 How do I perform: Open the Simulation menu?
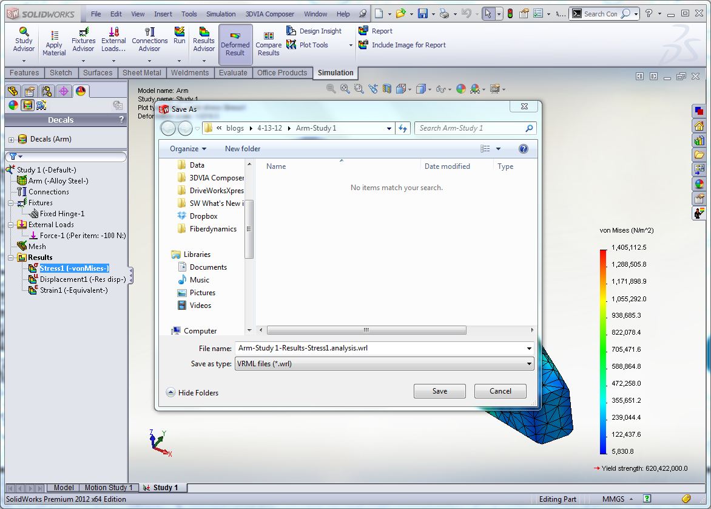tap(221, 14)
